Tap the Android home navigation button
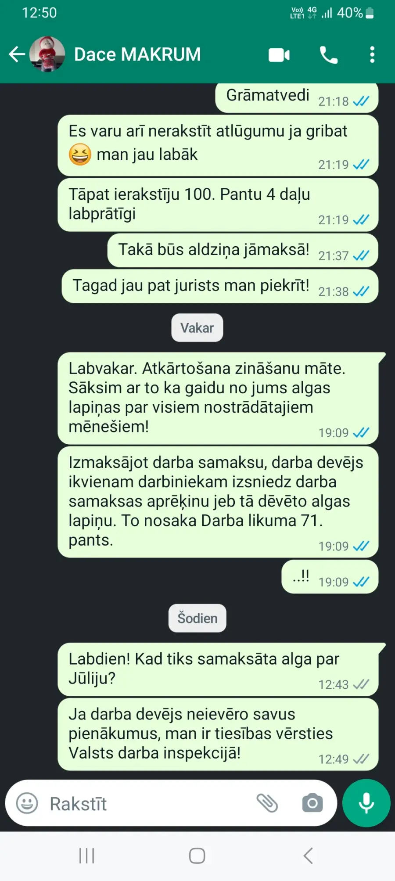 [x=197, y=856]
